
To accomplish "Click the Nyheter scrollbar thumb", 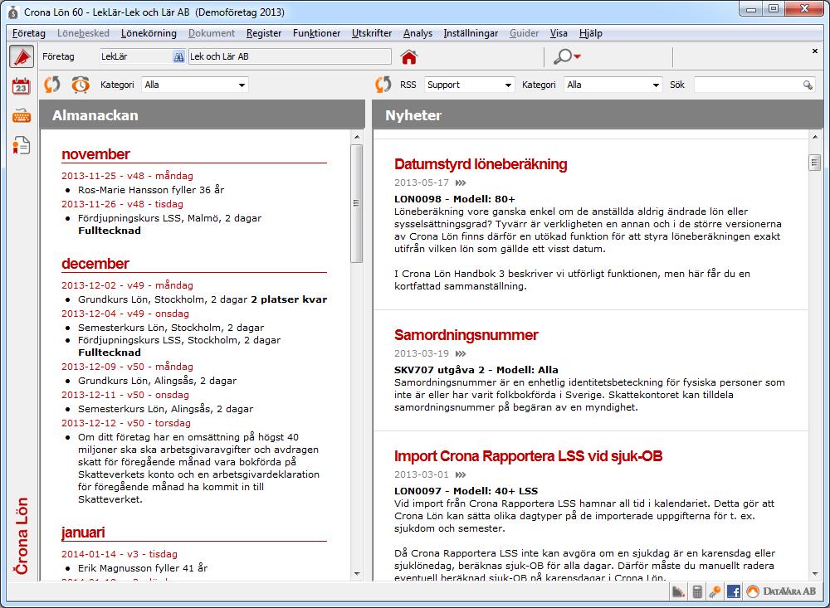I will [x=815, y=162].
